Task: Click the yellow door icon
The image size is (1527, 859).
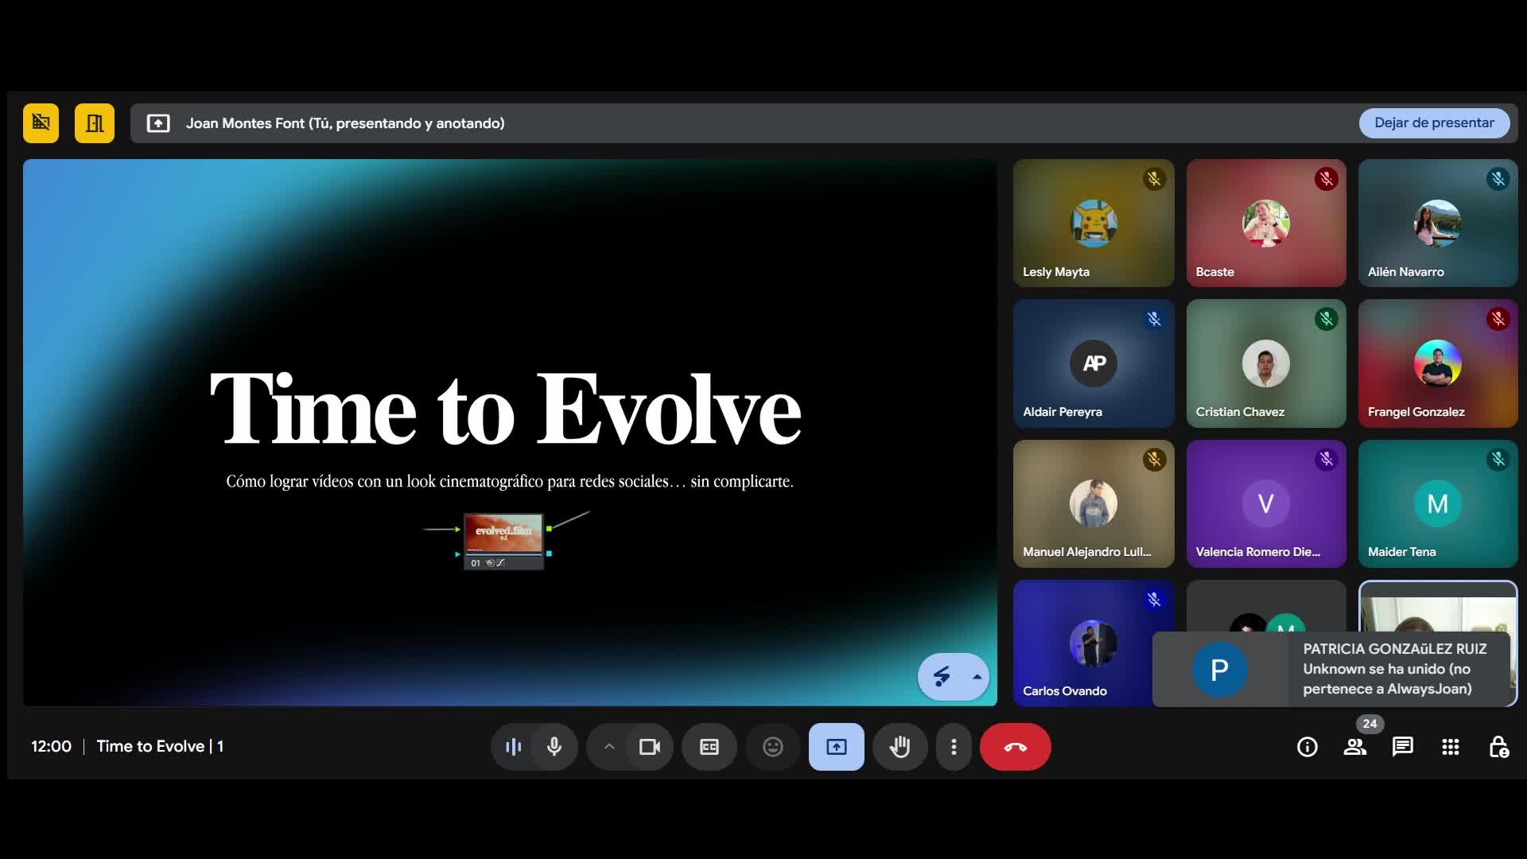Action: tap(95, 123)
